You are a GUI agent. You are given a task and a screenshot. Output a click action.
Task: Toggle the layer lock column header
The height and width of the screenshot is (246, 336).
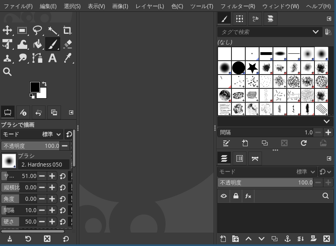tap(236, 196)
